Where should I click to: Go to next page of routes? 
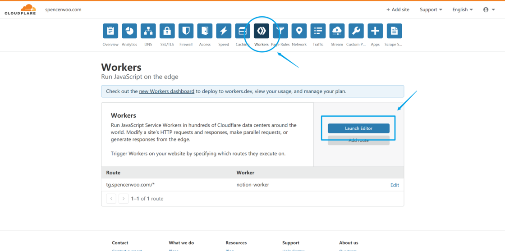[124, 199]
